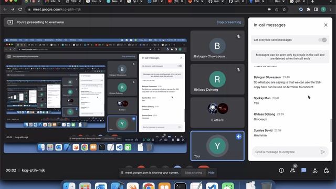Open Launchpad from the Dock
This screenshot has height=189, width=336.
[x=85, y=185]
